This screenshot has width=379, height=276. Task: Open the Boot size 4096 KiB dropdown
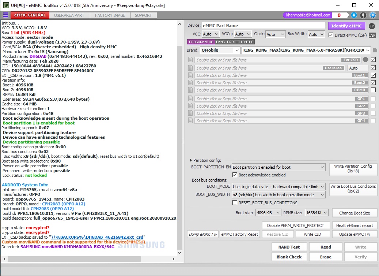pos(268,213)
